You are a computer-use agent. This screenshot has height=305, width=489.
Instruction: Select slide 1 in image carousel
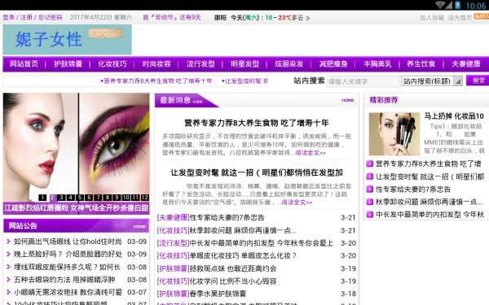(x=42, y=198)
